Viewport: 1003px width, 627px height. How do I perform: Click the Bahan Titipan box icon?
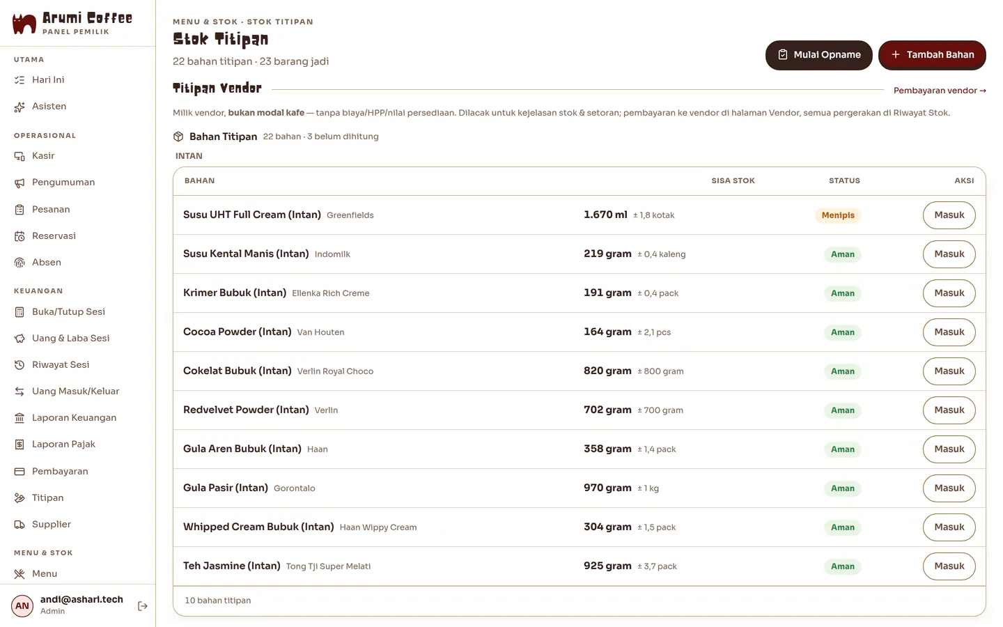pos(178,137)
